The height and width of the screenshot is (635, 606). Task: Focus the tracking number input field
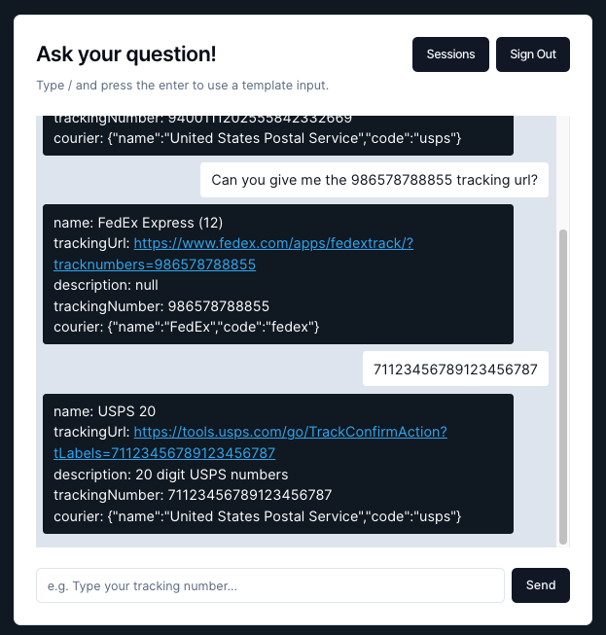point(270,585)
